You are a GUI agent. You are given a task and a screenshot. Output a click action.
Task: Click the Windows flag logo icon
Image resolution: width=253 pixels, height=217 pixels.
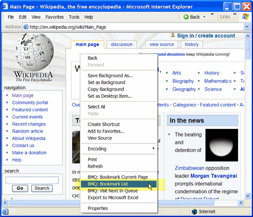(x=245, y=17)
